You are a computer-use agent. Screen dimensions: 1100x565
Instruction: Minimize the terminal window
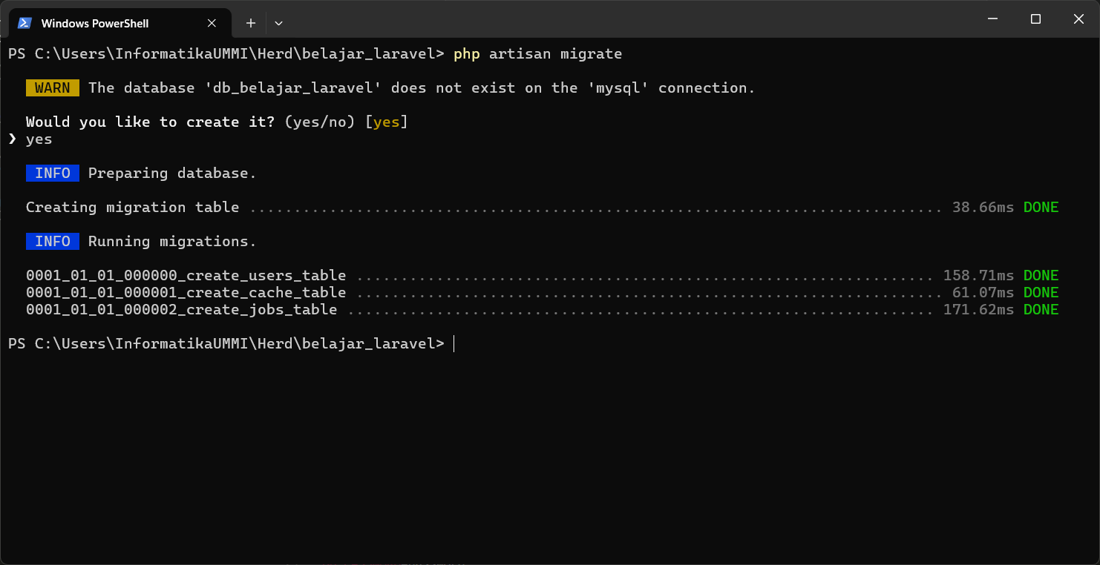pyautogui.click(x=992, y=19)
